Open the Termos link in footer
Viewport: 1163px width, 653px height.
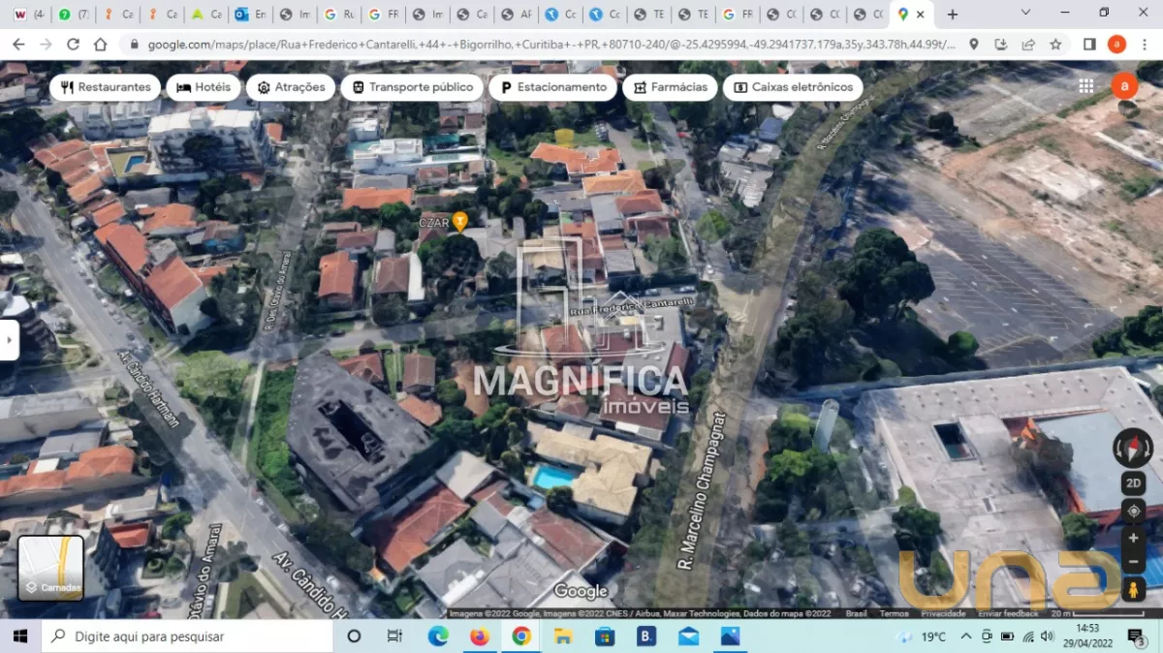coord(894,613)
